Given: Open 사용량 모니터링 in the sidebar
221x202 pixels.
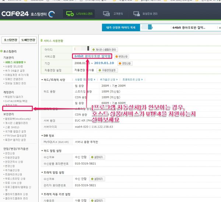Looking at the screenshot, I should click(14, 66).
